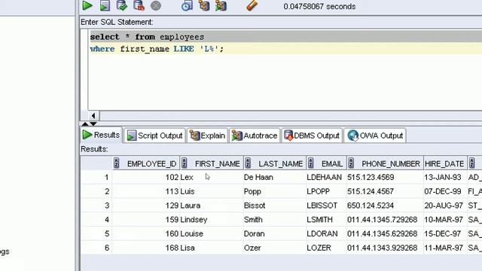Open the Autotrace tab
482x271 pixels.
click(255, 135)
